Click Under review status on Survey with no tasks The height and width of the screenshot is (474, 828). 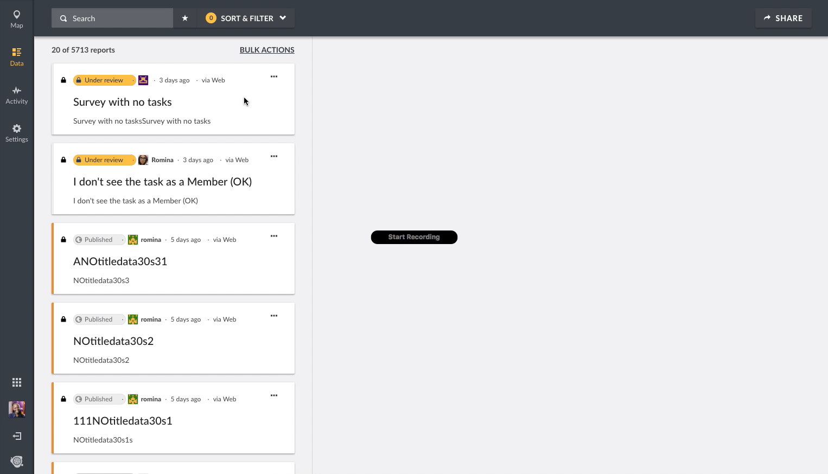click(104, 80)
